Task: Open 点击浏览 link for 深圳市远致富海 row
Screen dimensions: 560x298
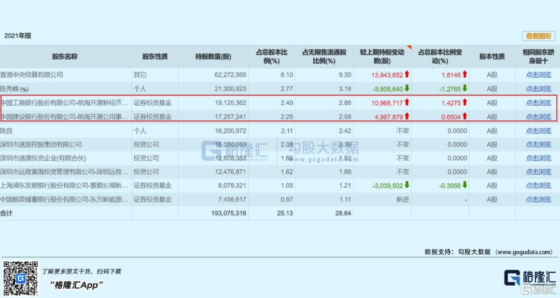Action: coord(538,172)
